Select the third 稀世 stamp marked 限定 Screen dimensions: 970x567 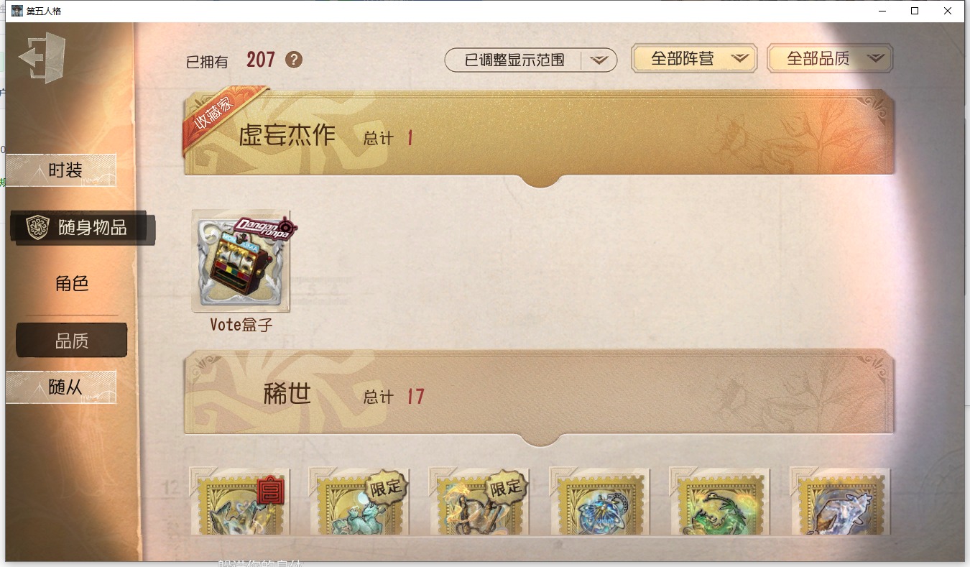click(x=480, y=502)
